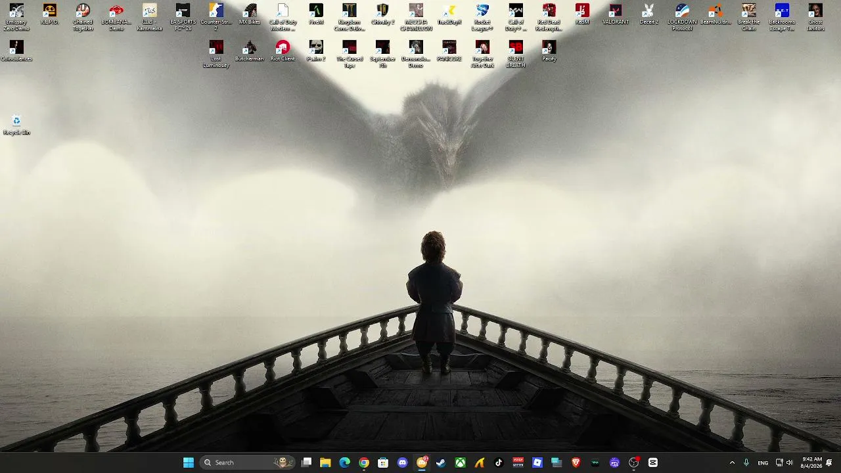
Task: Click the taskbar Search box
Action: pyautogui.click(x=247, y=462)
